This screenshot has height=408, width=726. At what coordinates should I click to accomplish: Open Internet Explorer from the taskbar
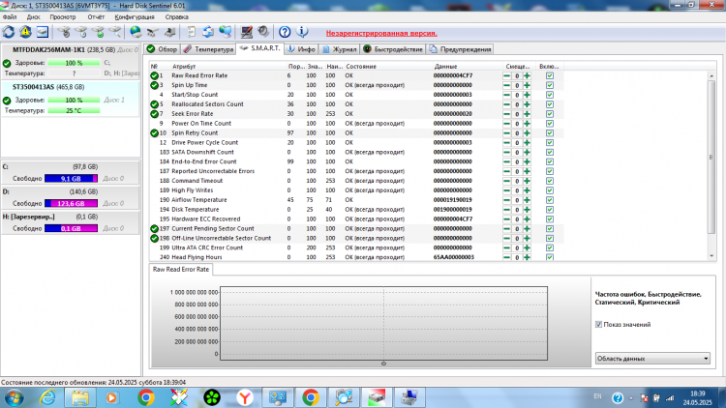[47, 397]
